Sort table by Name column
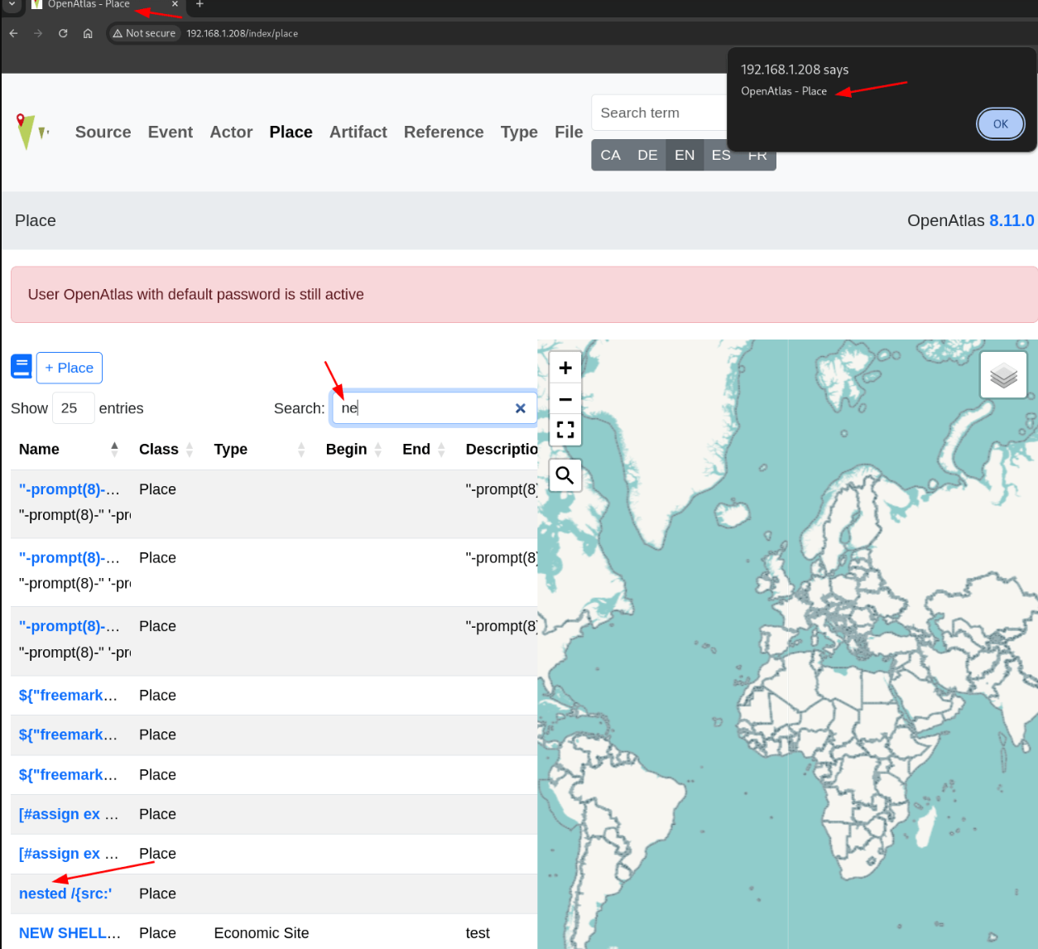Image resolution: width=1038 pixels, height=949 pixels. point(69,449)
